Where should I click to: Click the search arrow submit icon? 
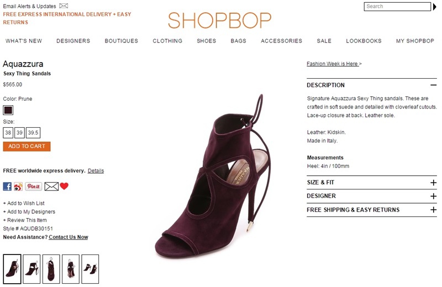pos(435,7)
